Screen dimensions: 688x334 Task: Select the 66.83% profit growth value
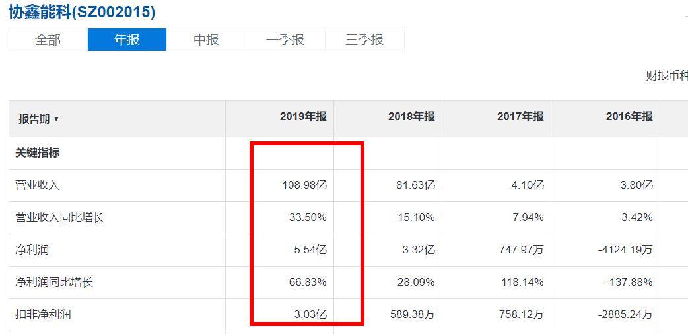click(308, 282)
